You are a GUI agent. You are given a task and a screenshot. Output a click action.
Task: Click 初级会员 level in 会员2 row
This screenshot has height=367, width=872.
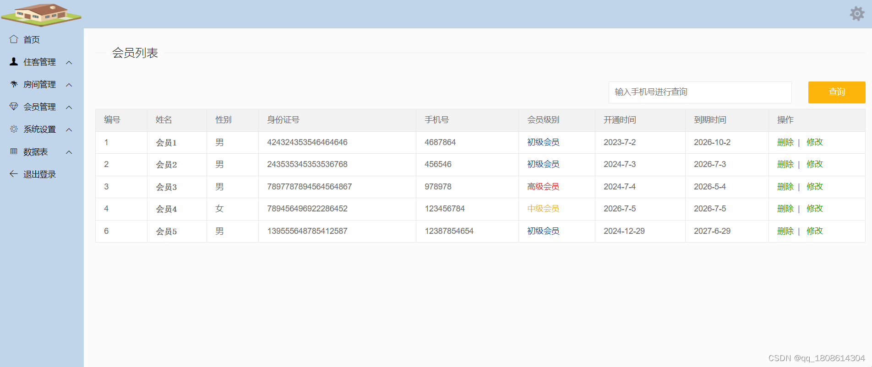(543, 164)
